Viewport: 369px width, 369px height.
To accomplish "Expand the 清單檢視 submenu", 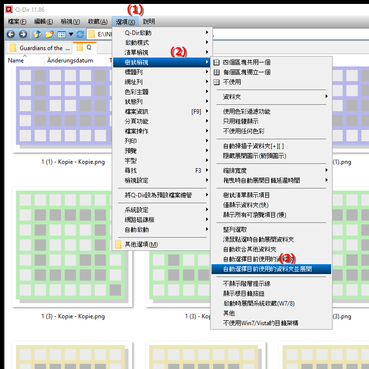I will coord(162,53).
